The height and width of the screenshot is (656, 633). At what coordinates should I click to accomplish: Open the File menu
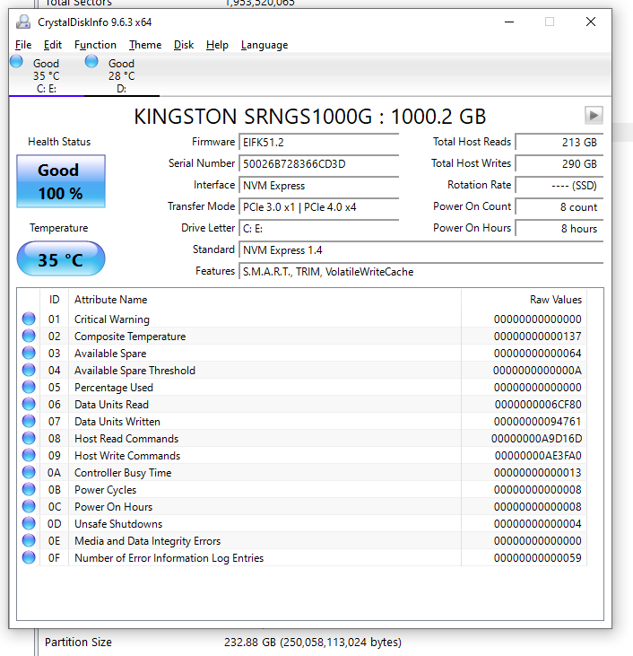point(23,45)
